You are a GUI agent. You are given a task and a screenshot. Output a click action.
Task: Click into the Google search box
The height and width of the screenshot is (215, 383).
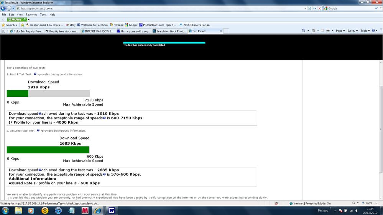(350, 8)
